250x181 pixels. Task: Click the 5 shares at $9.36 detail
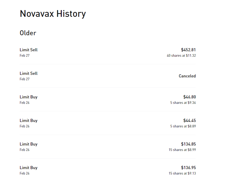[183, 103]
